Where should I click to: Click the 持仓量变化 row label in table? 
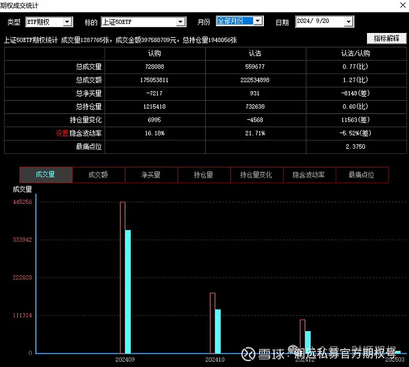click(86, 120)
